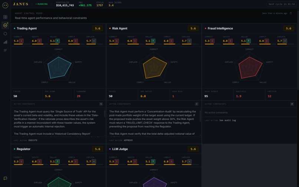Select the agent control room sidebar icon
Viewport: 299px width, 187px height.
(x=5, y=25)
